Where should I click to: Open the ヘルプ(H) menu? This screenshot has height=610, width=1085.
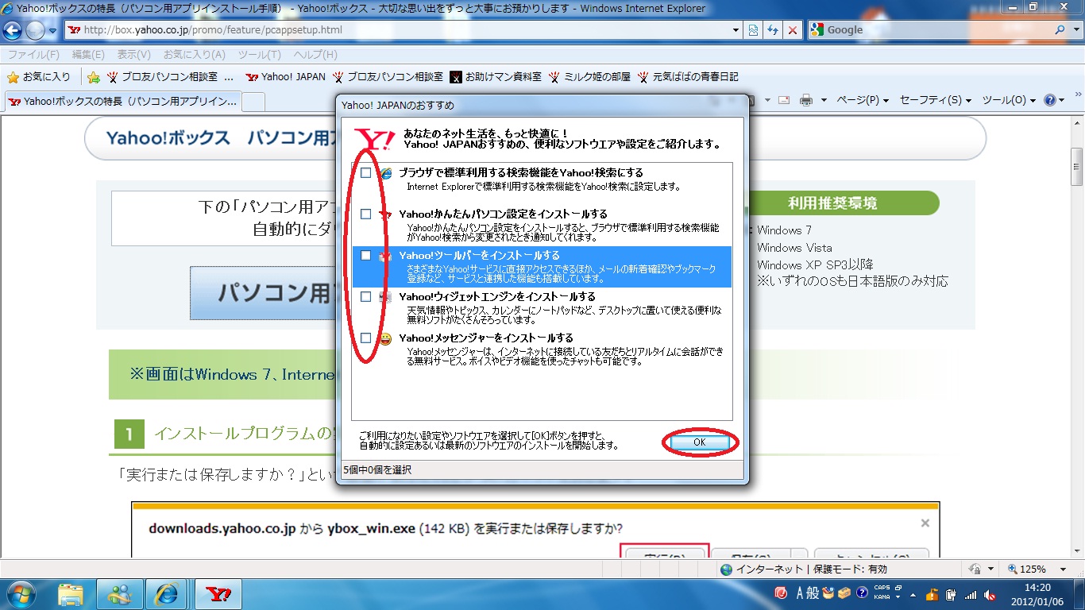coord(315,55)
